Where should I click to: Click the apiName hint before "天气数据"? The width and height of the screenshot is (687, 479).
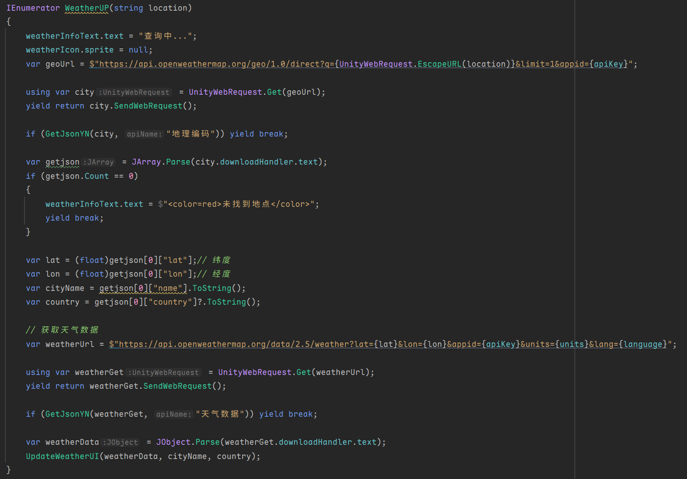coord(173,415)
